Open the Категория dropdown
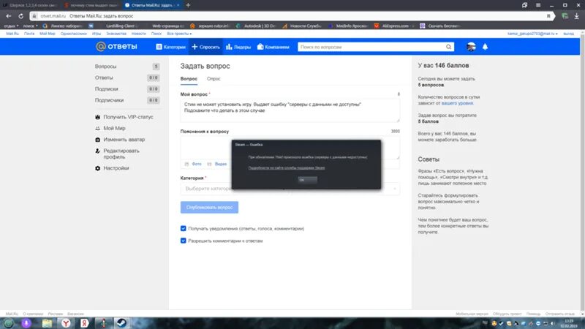 click(290, 189)
